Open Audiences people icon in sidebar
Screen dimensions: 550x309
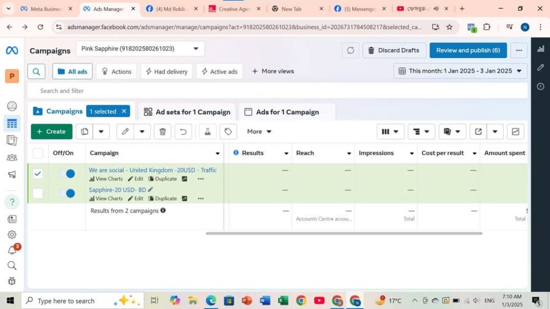tap(12, 157)
